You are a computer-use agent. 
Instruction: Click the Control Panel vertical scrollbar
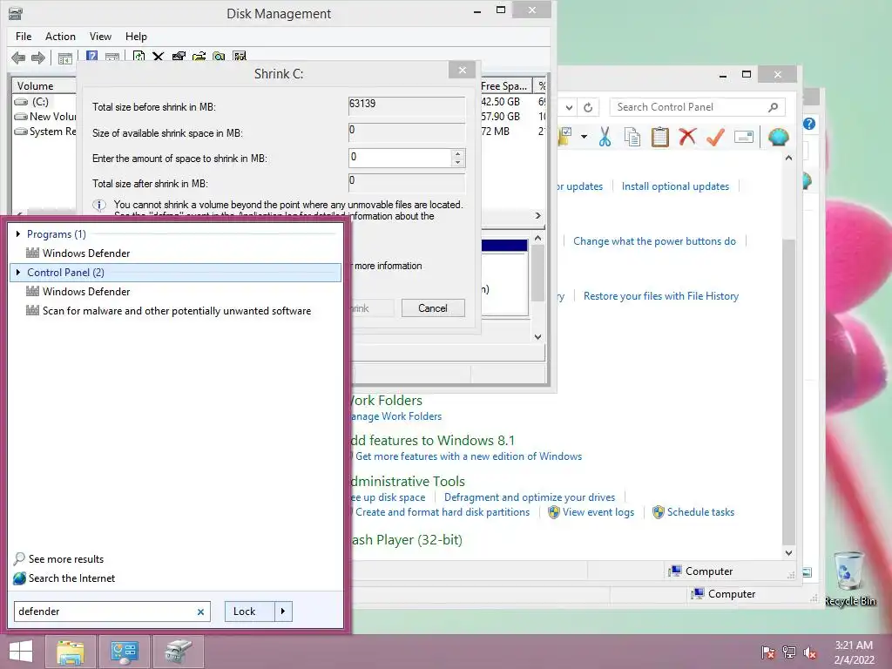coord(787,393)
